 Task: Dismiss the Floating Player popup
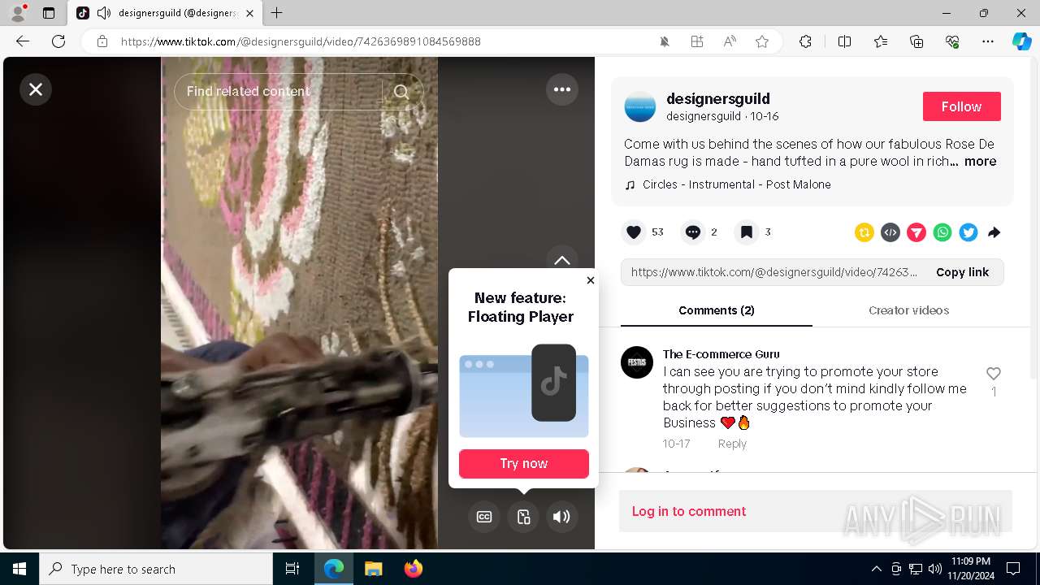pos(591,280)
